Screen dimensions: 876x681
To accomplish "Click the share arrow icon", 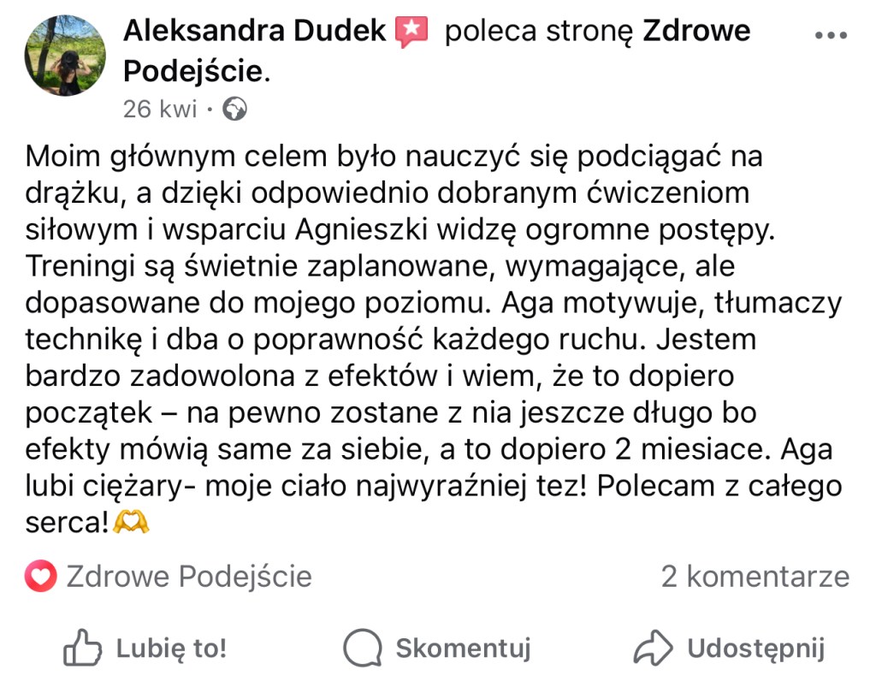I will tap(654, 648).
